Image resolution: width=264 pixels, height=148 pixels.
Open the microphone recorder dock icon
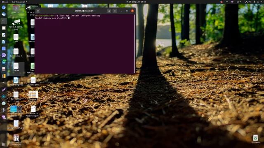(x=4, y=110)
